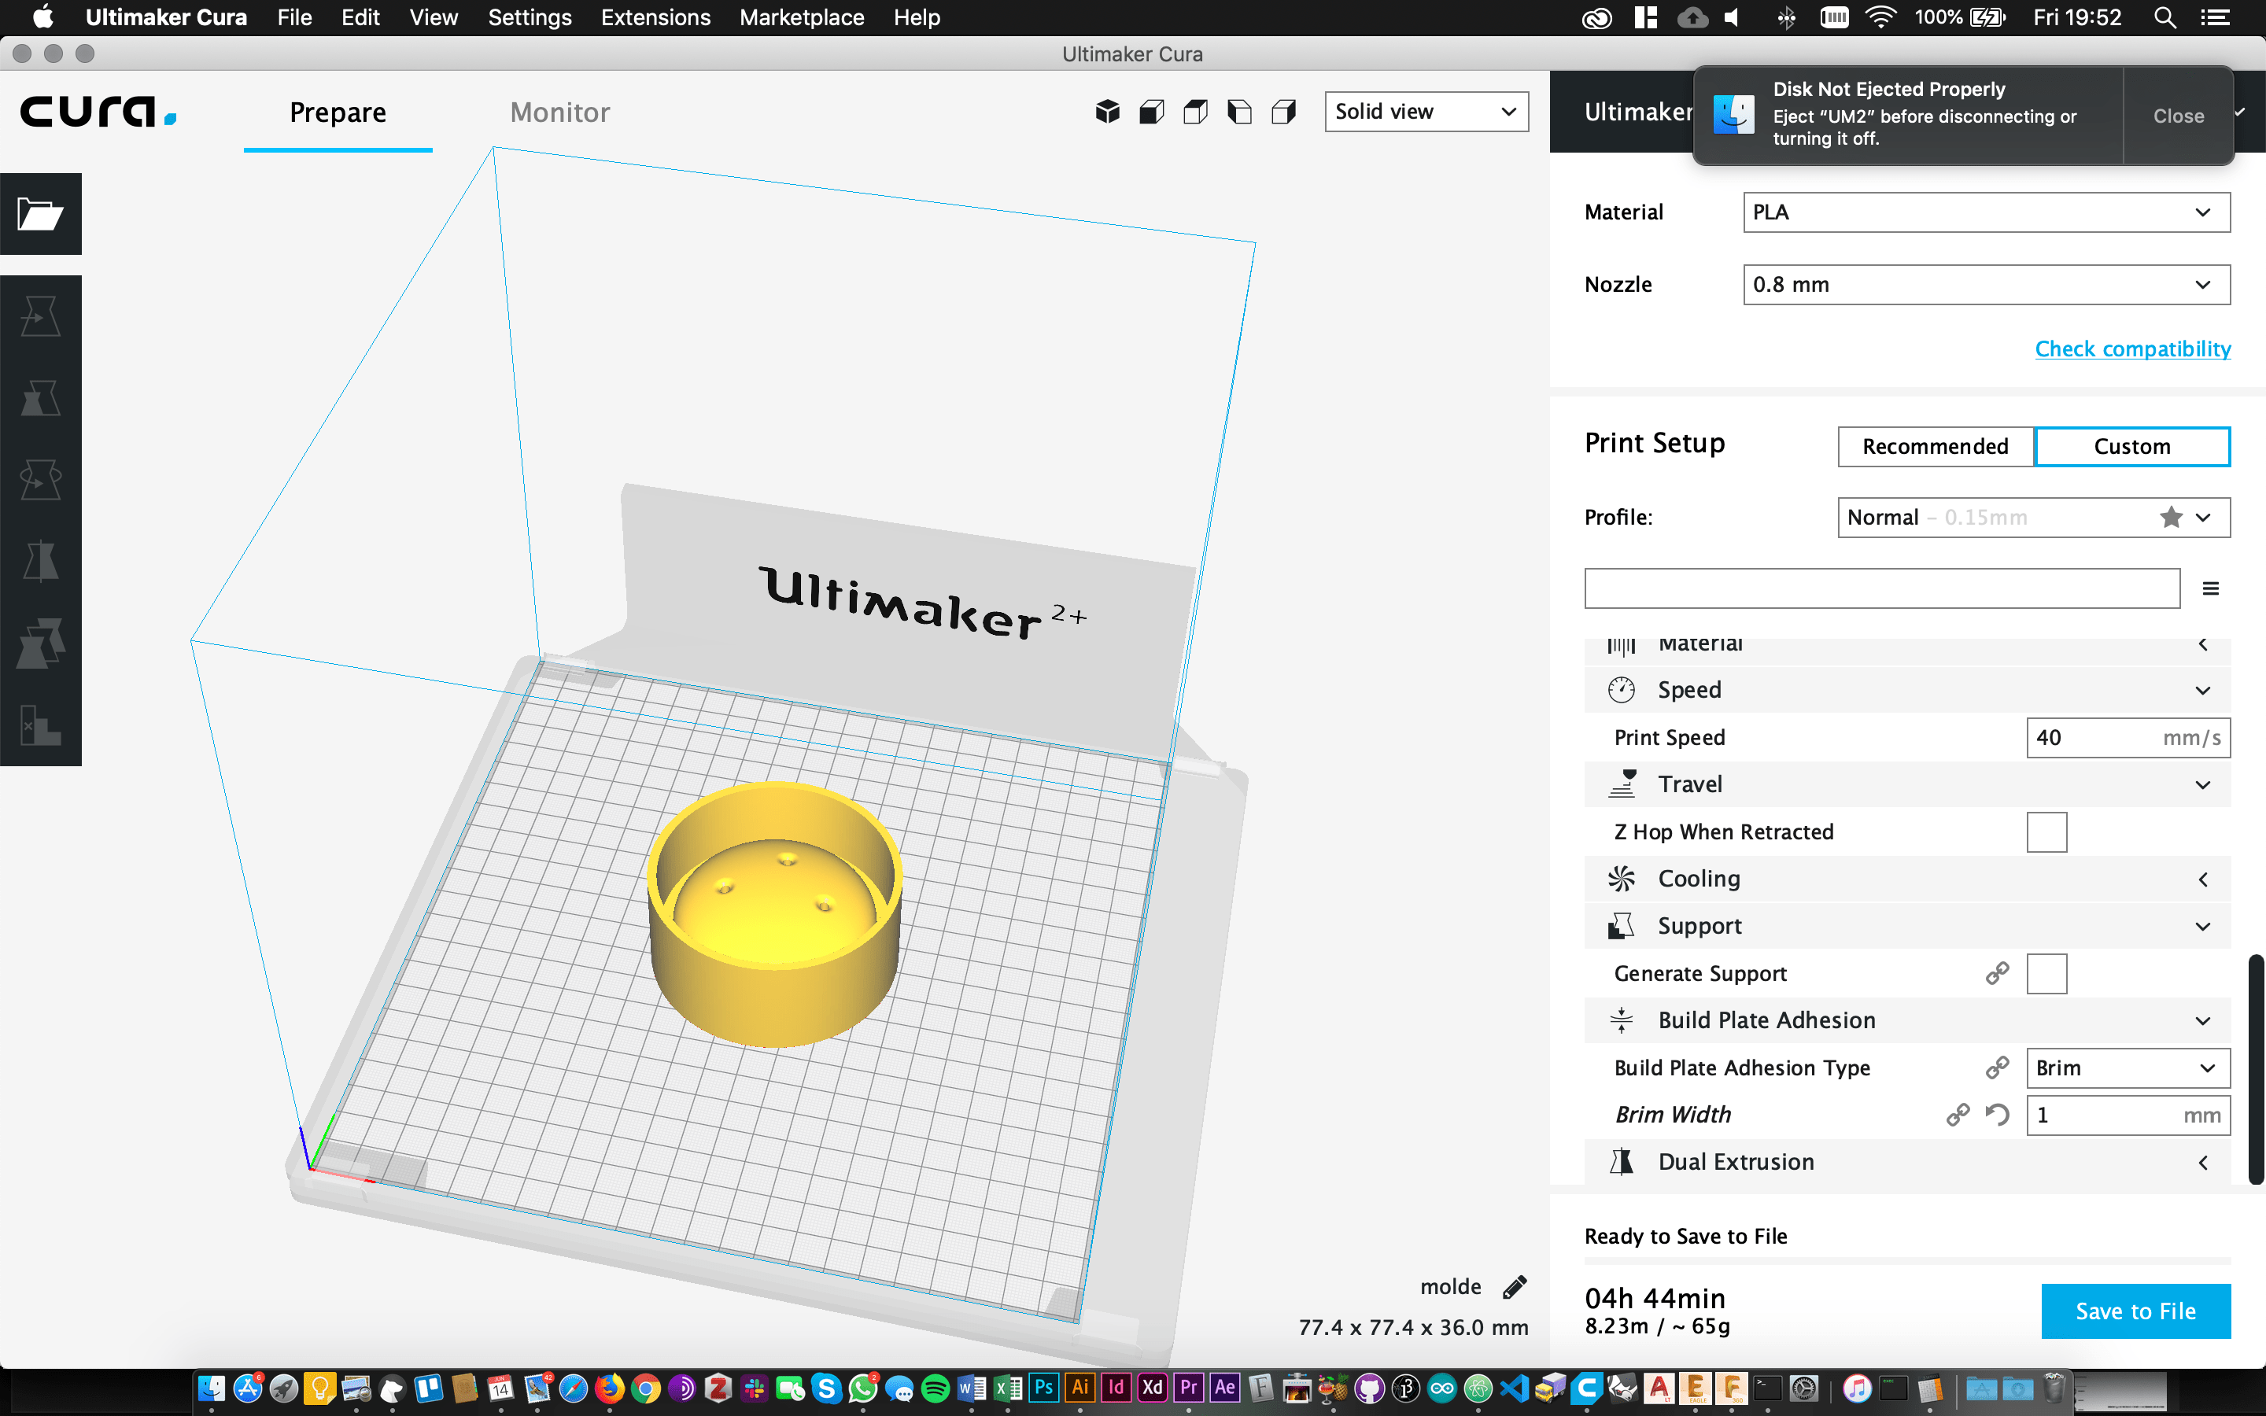This screenshot has width=2266, height=1416.
Task: Open the File menu
Action: pyautogui.click(x=294, y=18)
